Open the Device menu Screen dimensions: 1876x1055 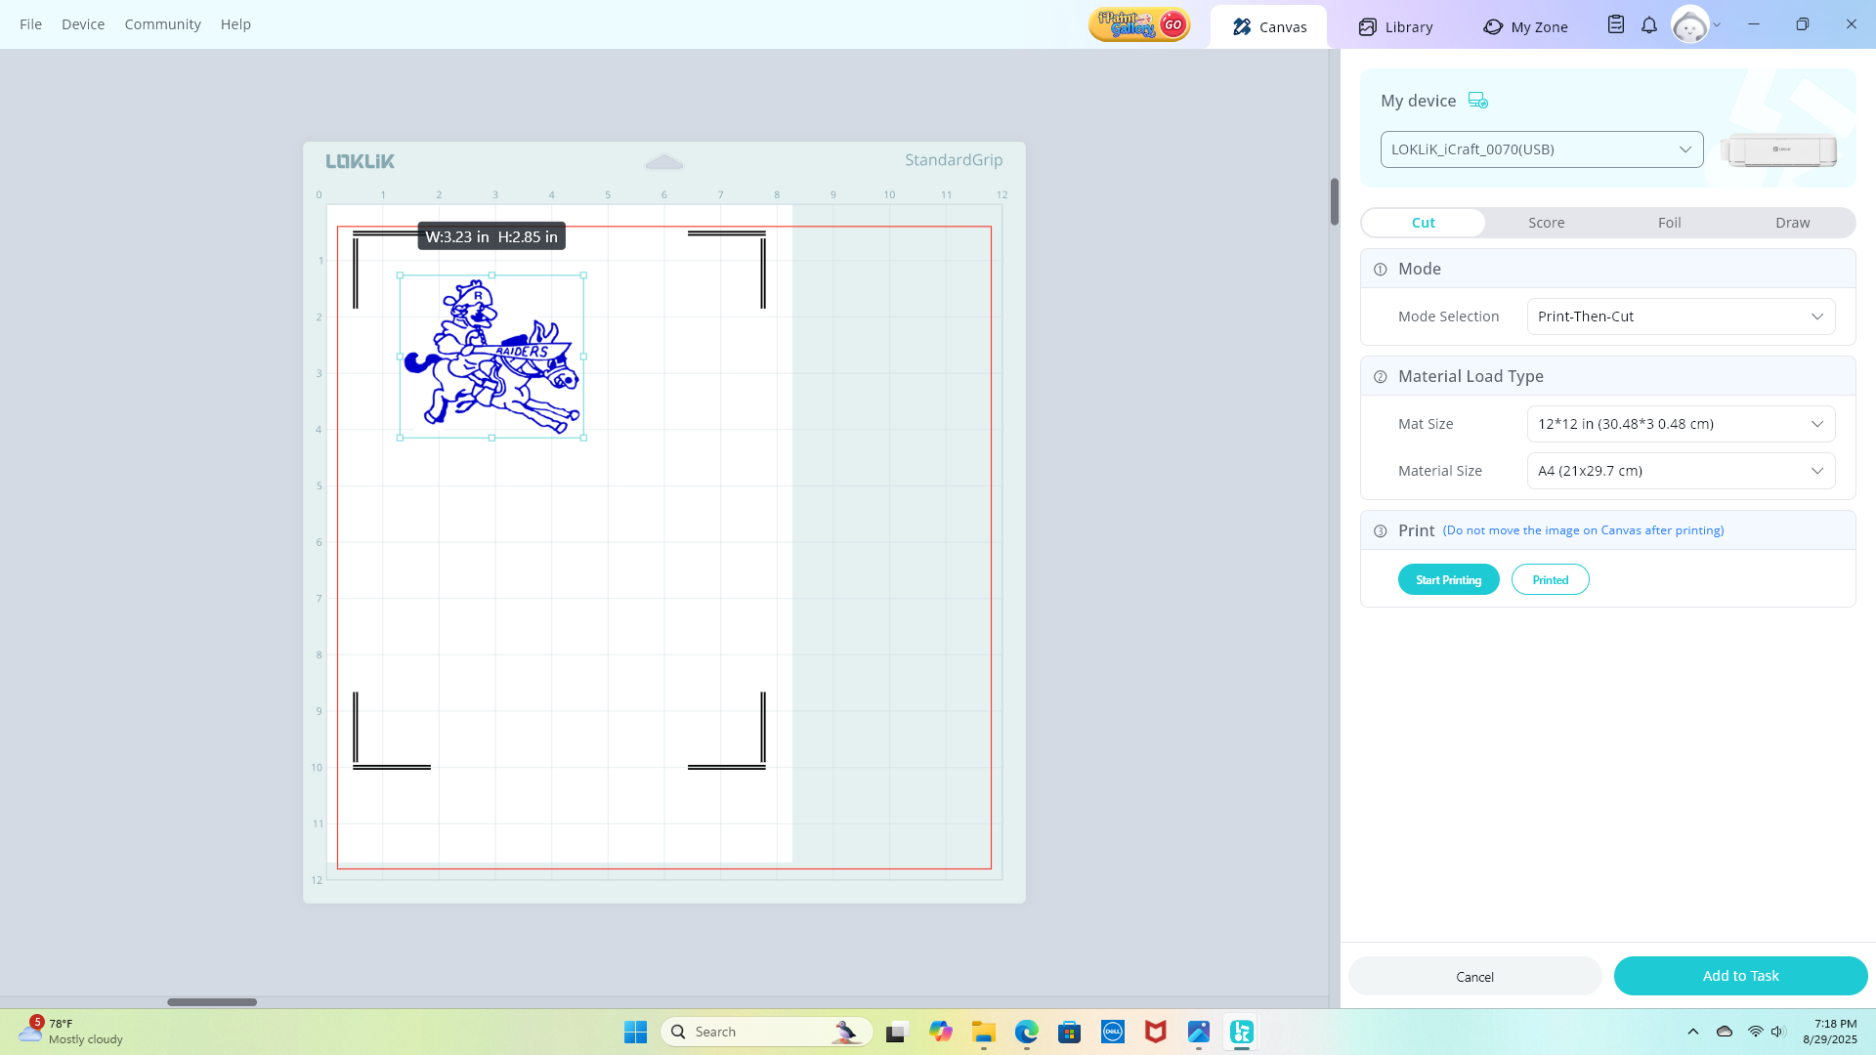point(83,24)
